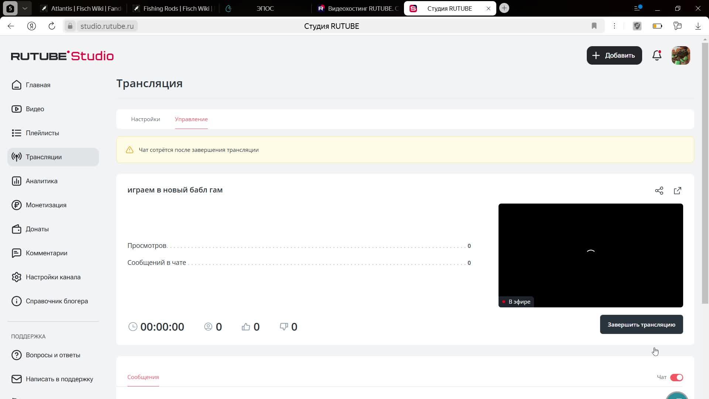Screen dimensions: 709x399
Task: Click the share icon for the broadcast
Action: tap(659, 191)
